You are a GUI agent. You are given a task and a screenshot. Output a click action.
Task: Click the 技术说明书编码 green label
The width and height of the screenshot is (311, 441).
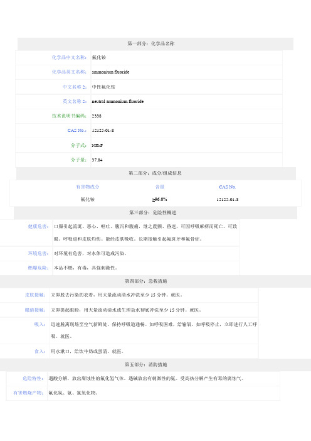click(x=69, y=116)
